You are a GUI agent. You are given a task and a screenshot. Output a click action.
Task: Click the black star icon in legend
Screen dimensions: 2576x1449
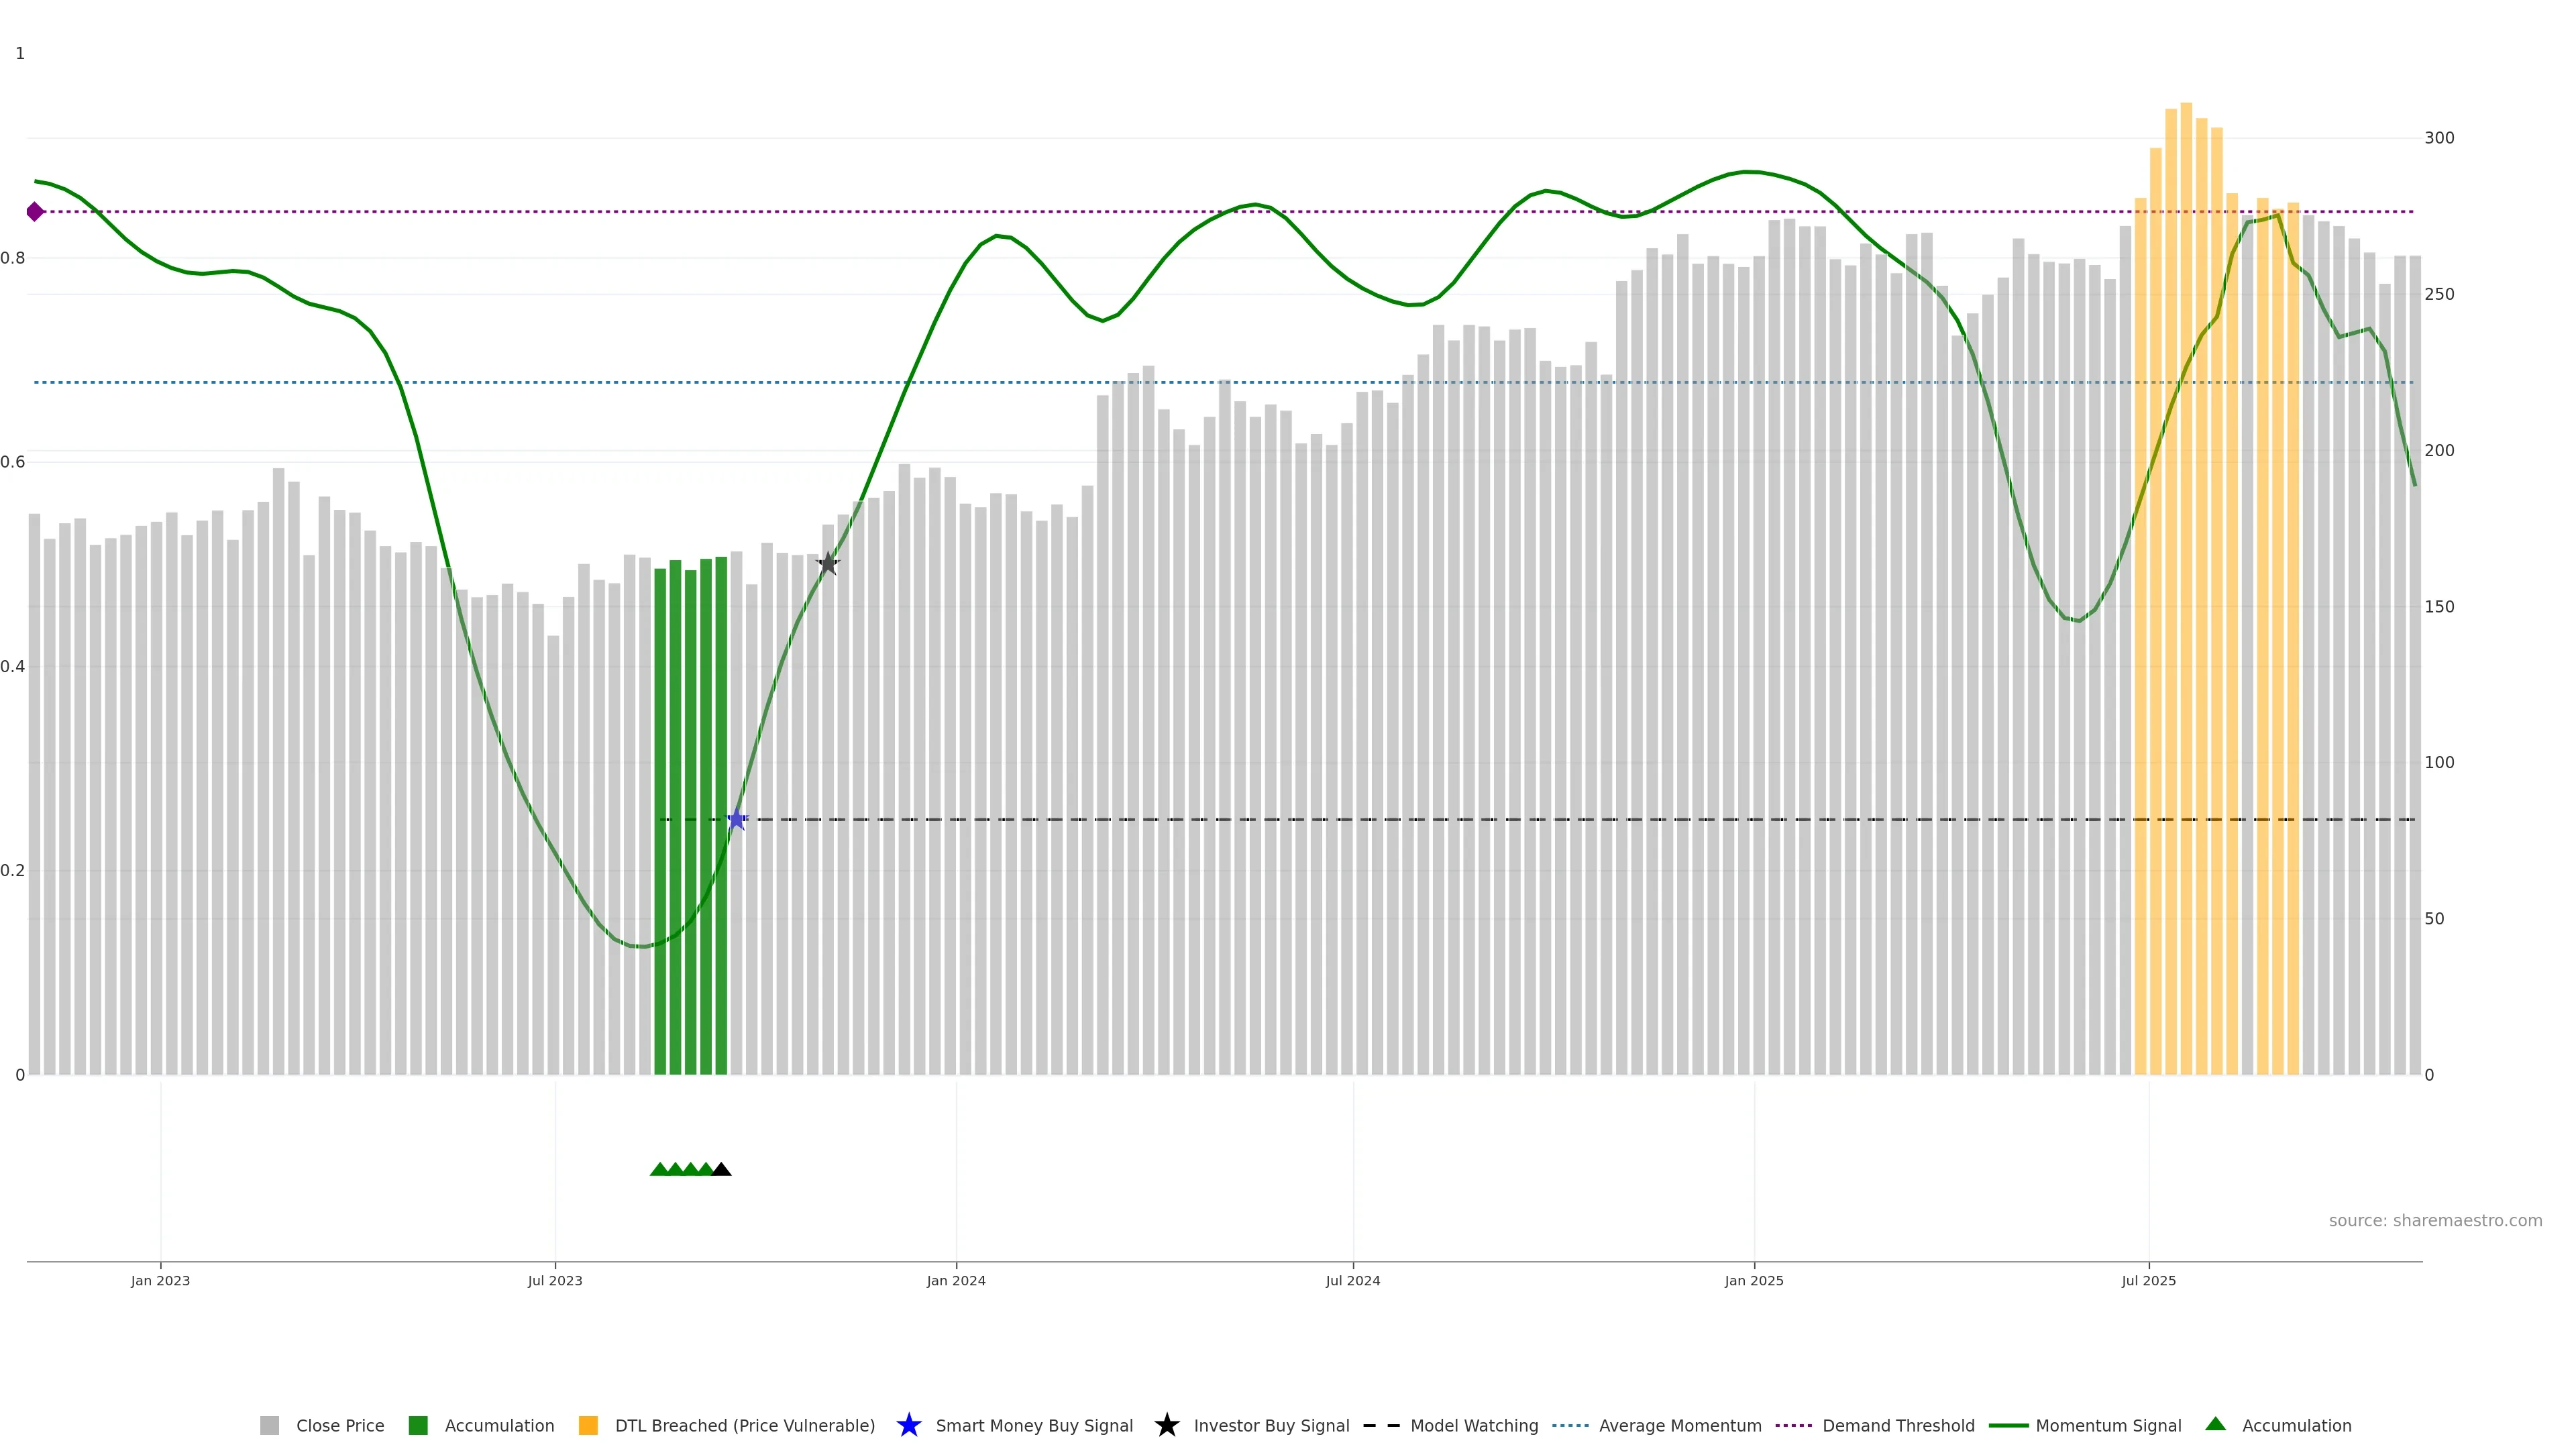click(1166, 1425)
